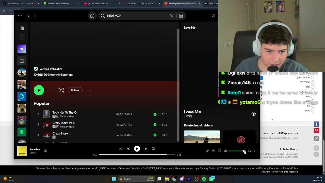The width and height of the screenshot is (325, 183).
Task: Open the Terms of Use link
Action: (43, 168)
